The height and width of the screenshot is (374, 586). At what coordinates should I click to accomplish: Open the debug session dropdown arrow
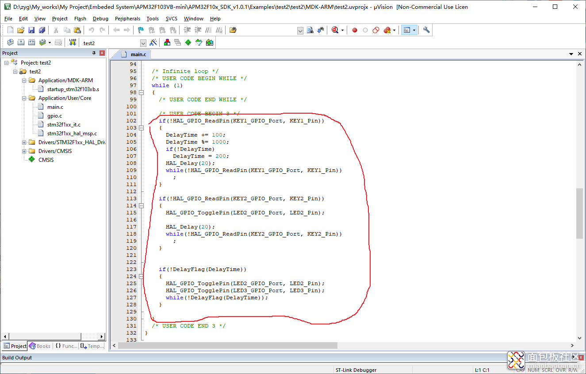tap(342, 31)
